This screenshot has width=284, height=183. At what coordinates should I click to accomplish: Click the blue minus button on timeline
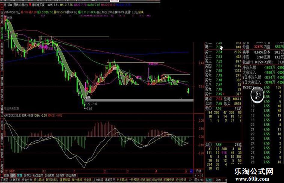[191, 171]
